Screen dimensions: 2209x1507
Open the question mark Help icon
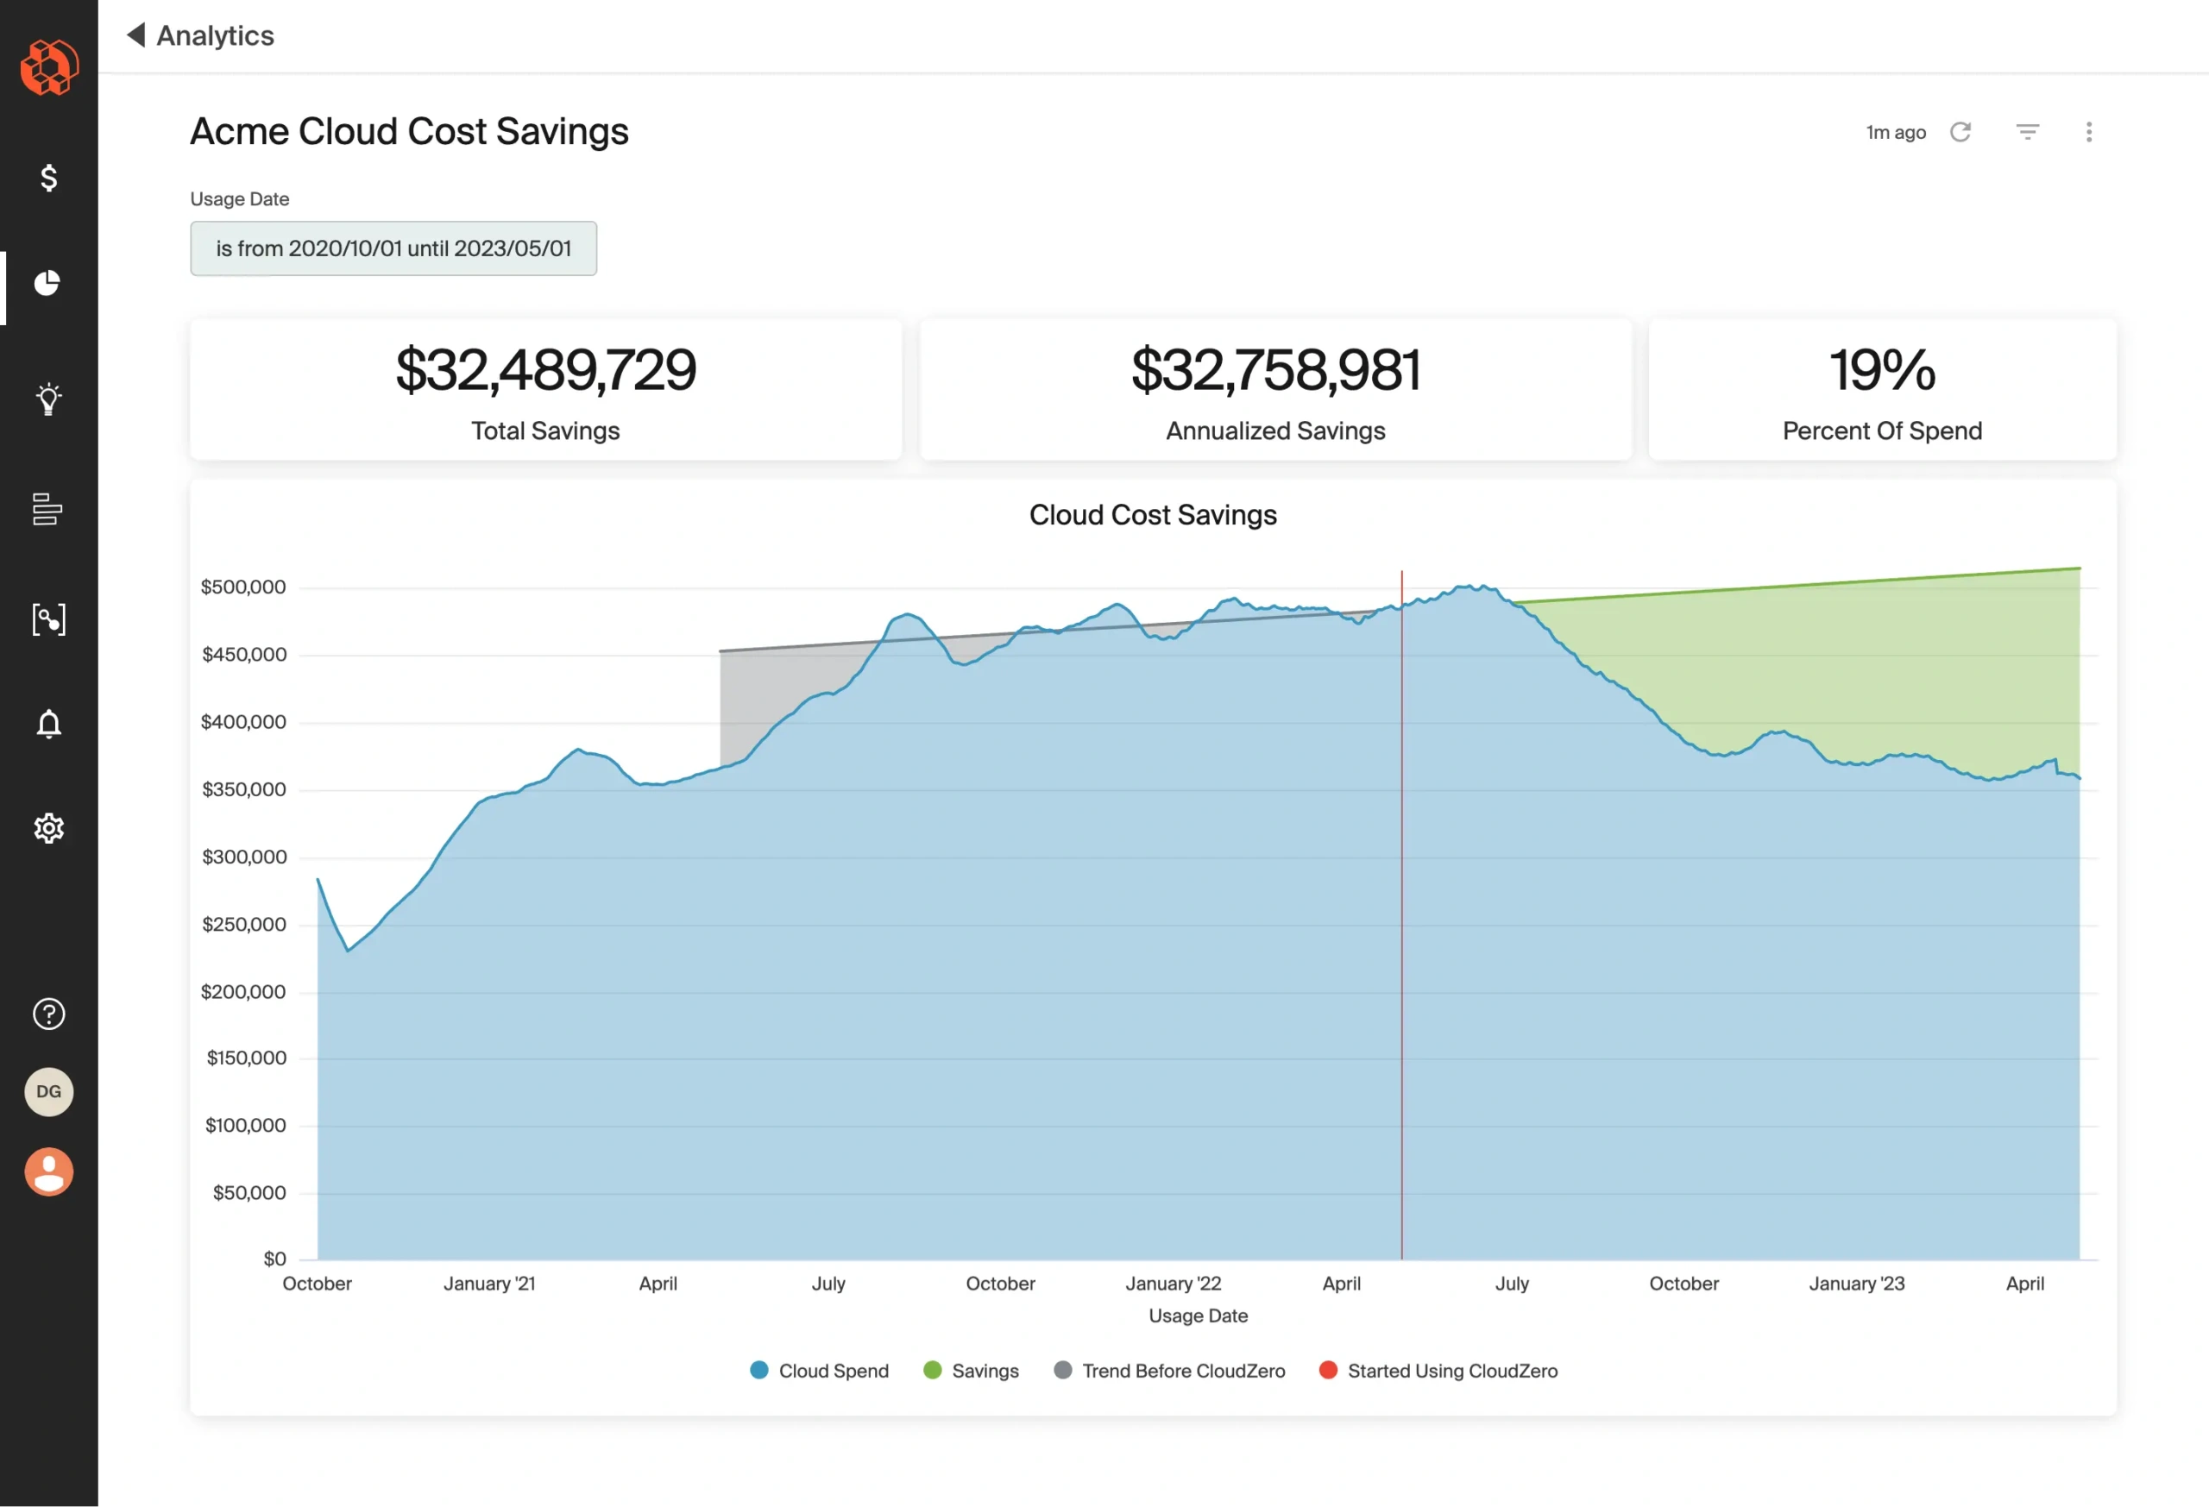(48, 1014)
